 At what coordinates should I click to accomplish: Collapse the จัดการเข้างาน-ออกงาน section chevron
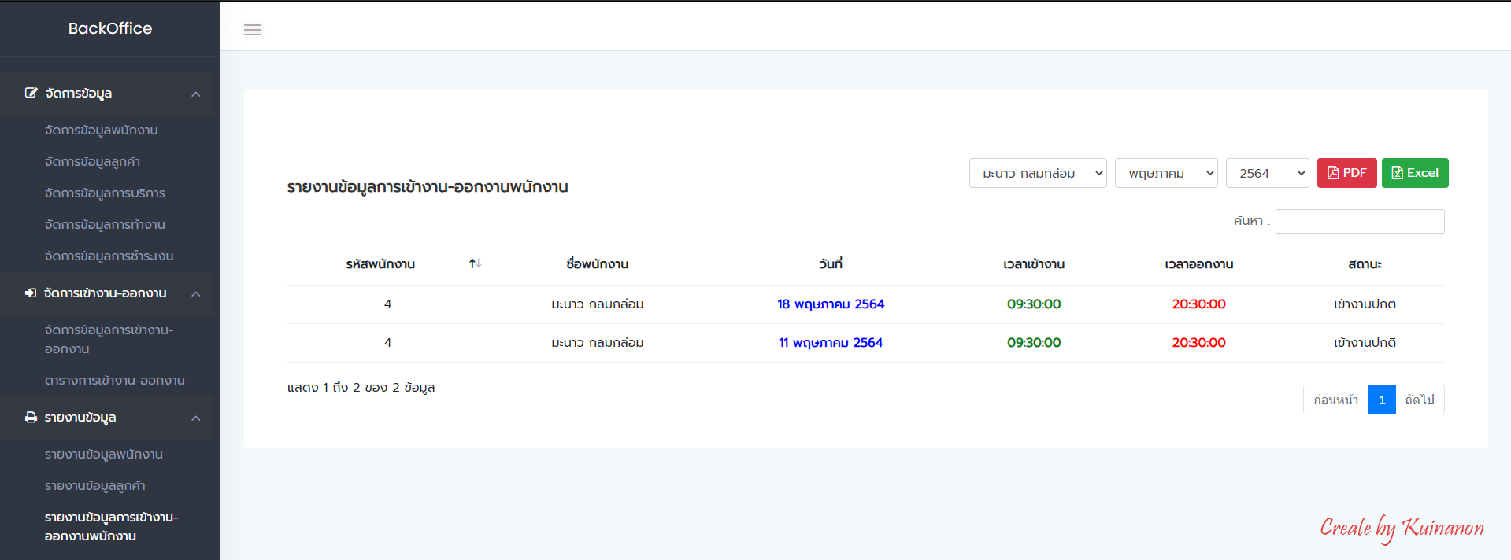coord(195,293)
